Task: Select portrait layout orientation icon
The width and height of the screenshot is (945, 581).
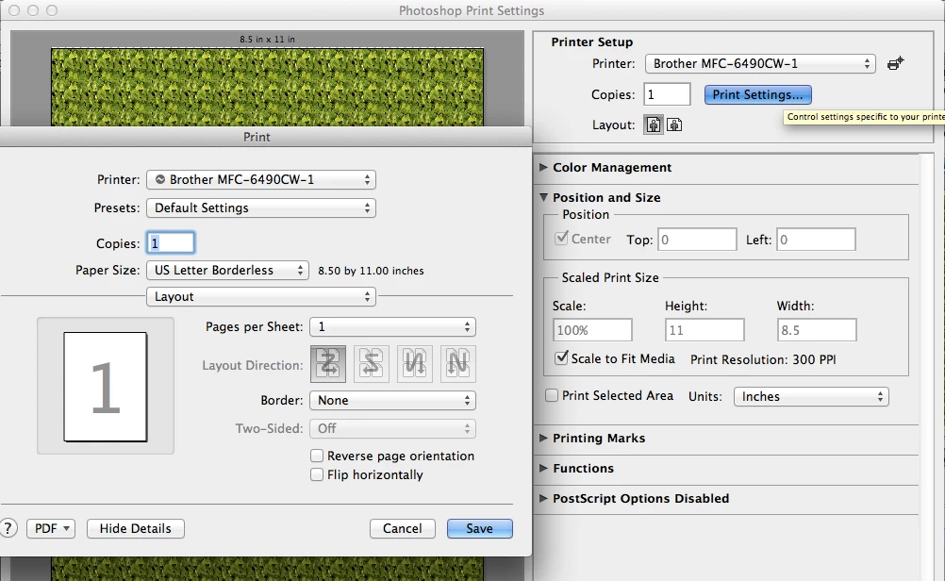Action: (x=654, y=124)
